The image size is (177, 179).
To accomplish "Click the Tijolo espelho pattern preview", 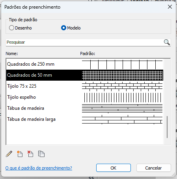I will [122, 98].
